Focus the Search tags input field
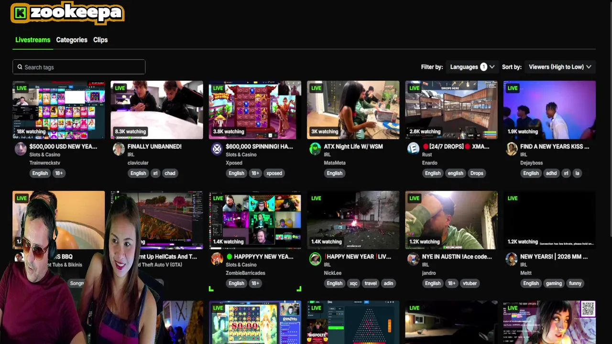612x344 pixels. [79, 67]
